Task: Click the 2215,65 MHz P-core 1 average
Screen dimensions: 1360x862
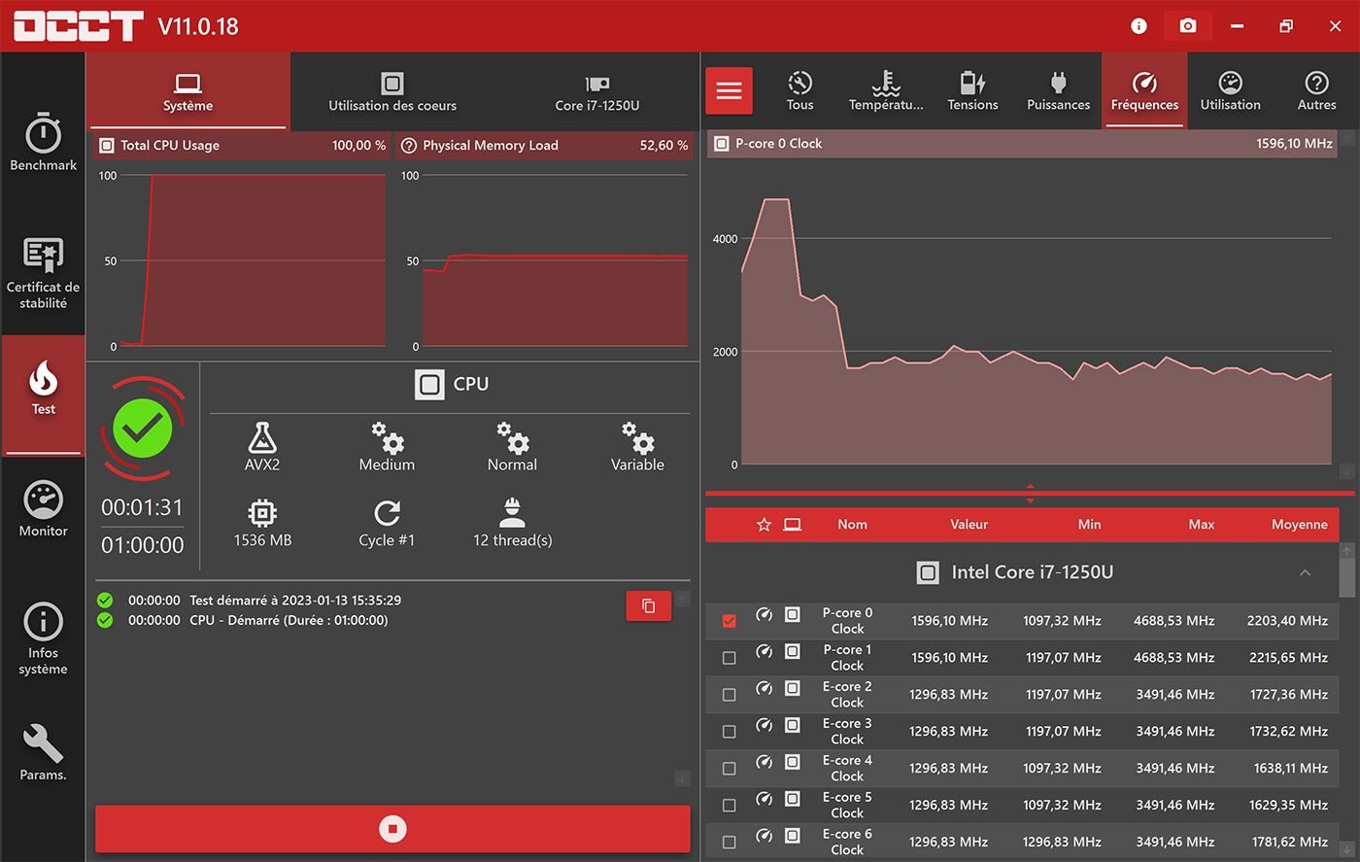Action: 1287,658
